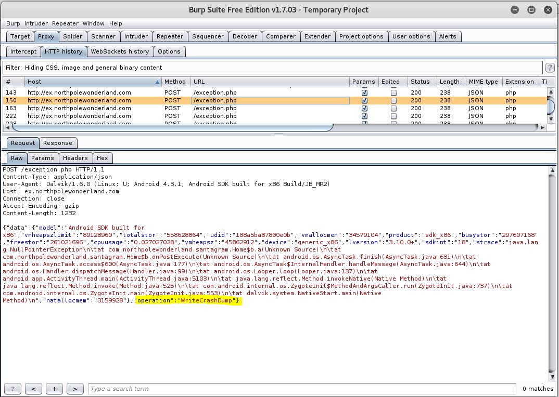Click the search help '?' button at bottom
This screenshot has height=397, width=559.
(x=13, y=389)
